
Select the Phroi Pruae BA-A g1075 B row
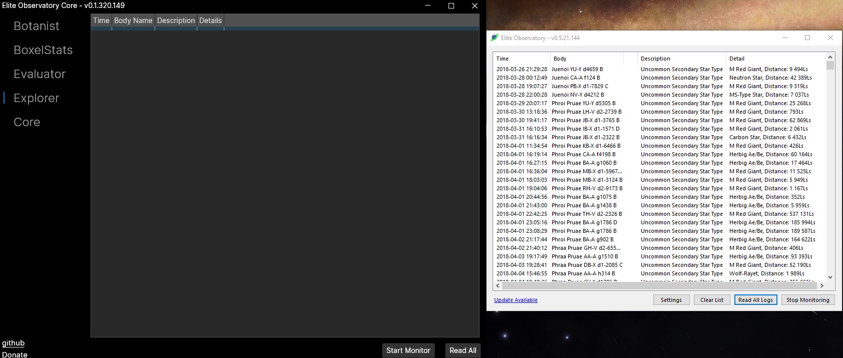[x=659, y=197]
